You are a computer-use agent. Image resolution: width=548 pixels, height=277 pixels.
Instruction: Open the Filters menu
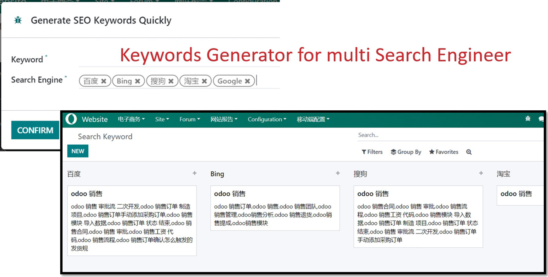372,152
